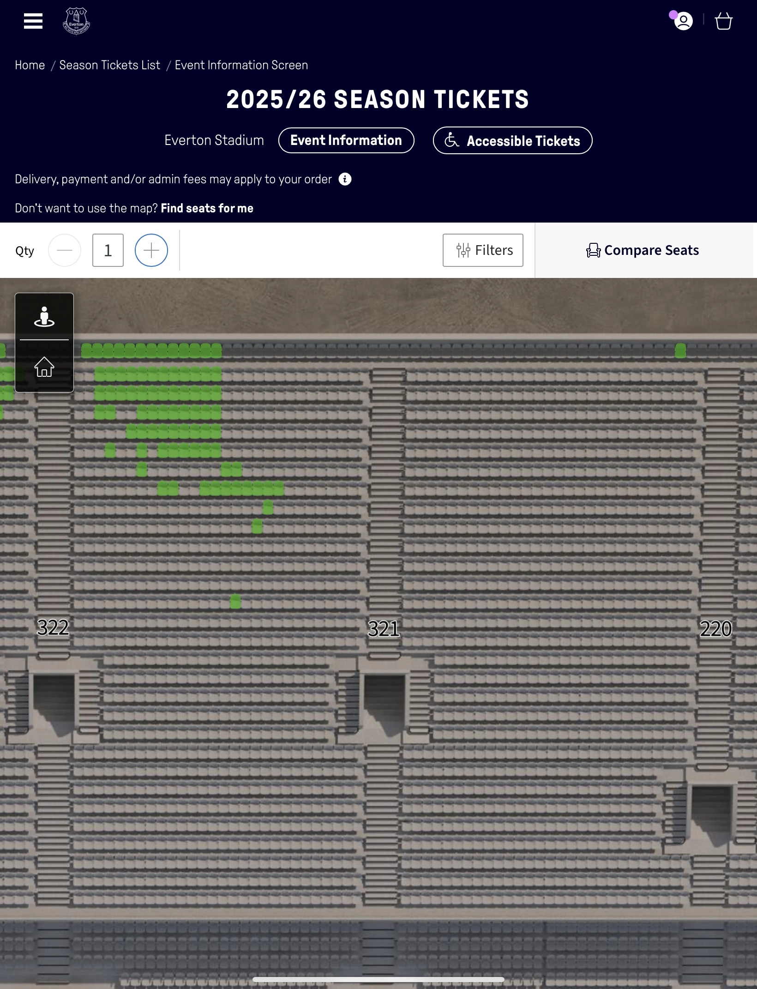Open Accessible Tickets options
The image size is (757, 989).
[x=512, y=140]
